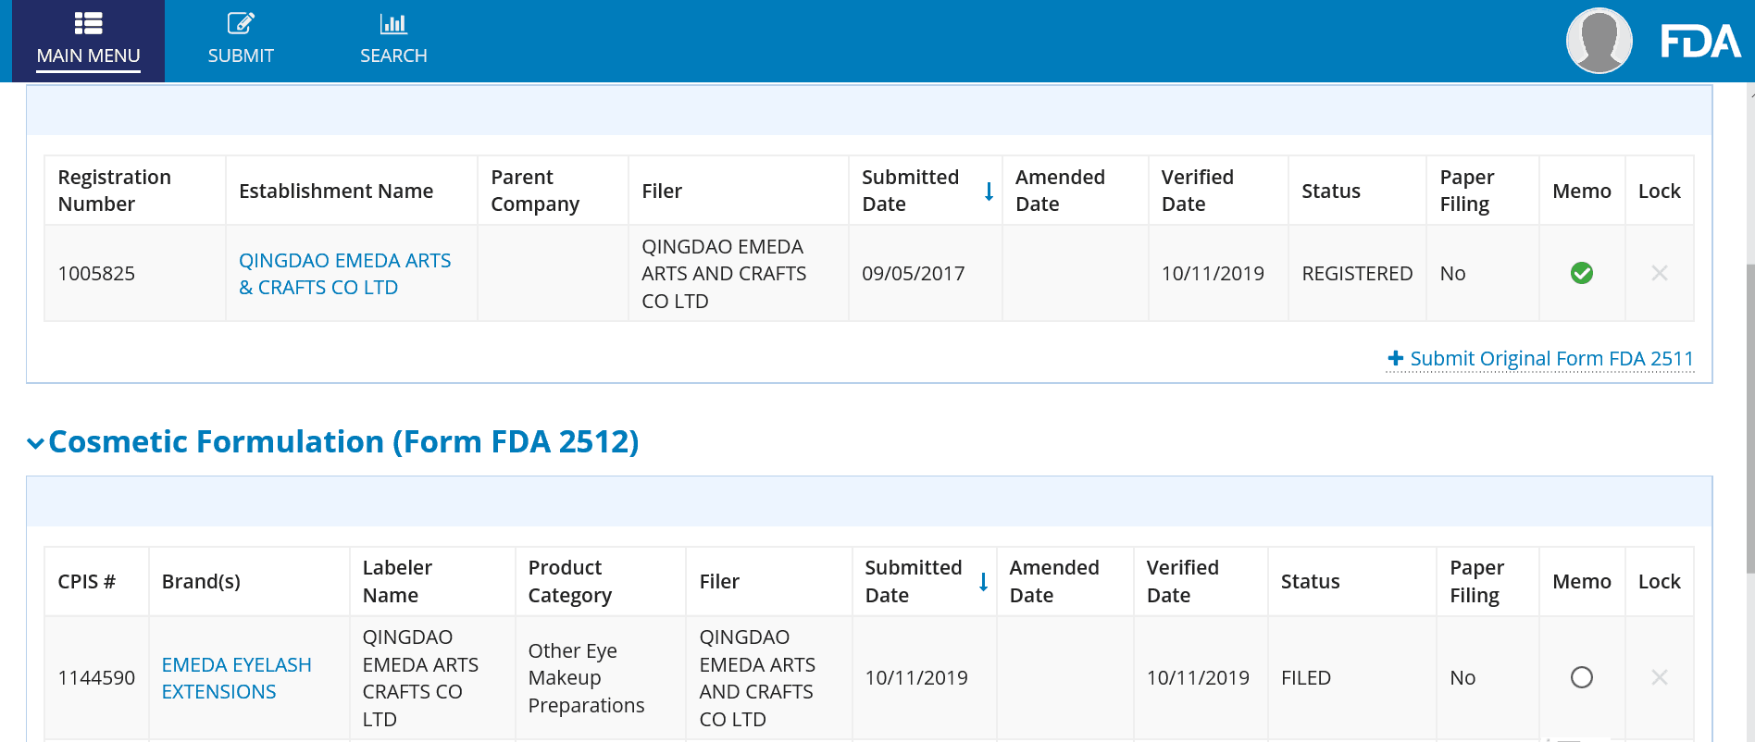The width and height of the screenshot is (1755, 742).
Task: Click the plus icon beside Submit Original Form
Action: (x=1396, y=358)
